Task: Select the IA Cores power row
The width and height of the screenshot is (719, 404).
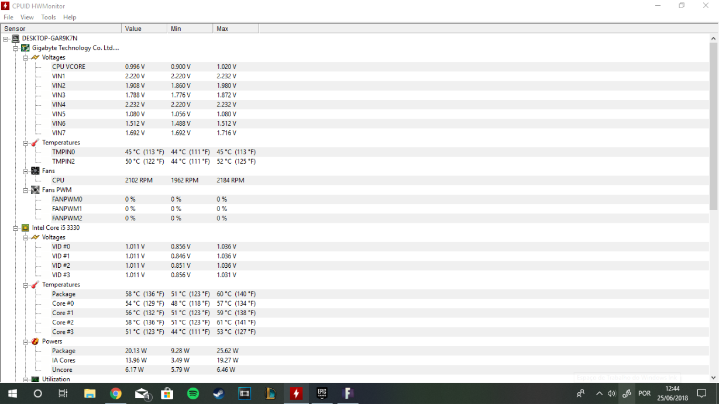Action: click(x=355, y=360)
